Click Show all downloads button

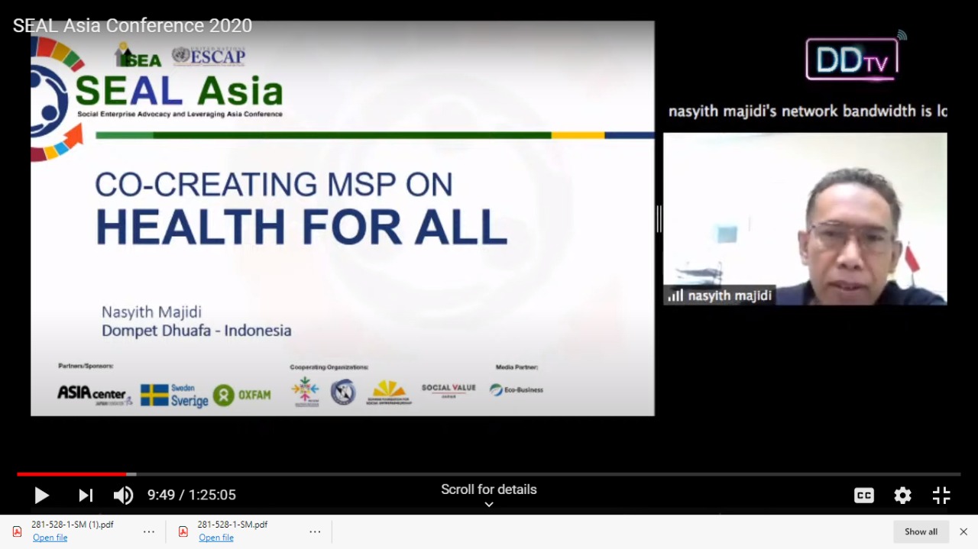[921, 531]
